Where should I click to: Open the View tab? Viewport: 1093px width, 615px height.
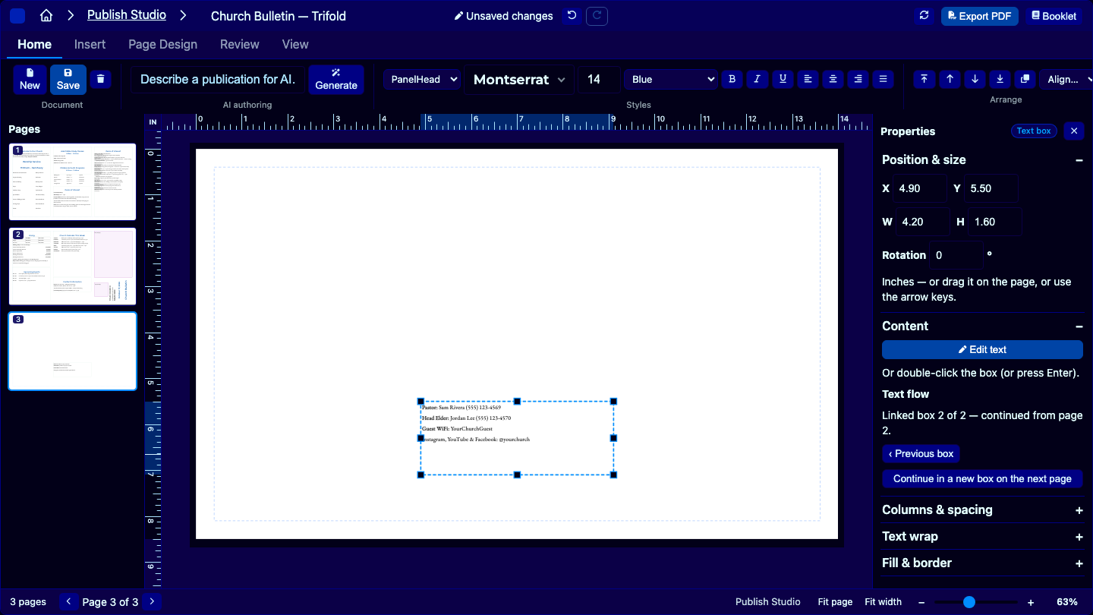point(295,44)
